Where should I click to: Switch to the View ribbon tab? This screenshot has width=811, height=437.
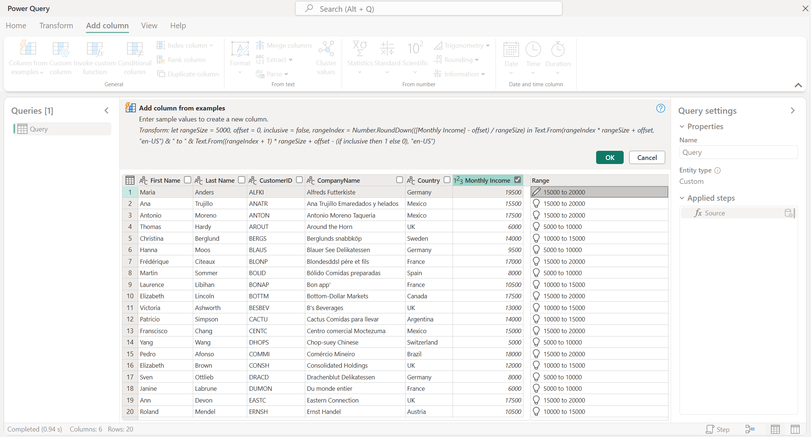pos(150,25)
